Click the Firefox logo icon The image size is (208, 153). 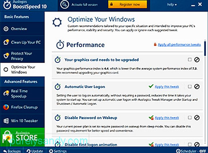click(x=6, y=107)
